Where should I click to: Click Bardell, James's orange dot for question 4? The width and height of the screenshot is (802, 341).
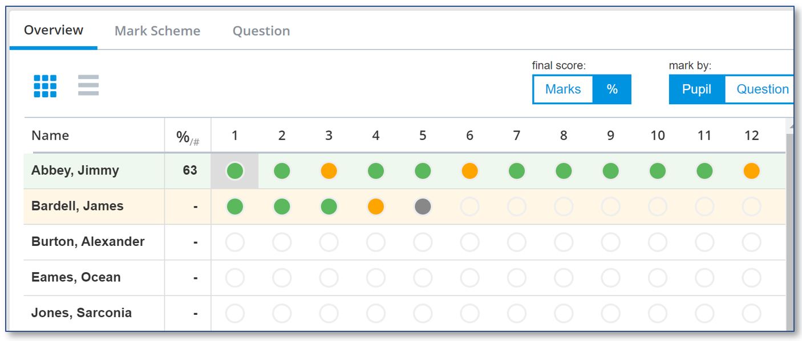click(375, 207)
